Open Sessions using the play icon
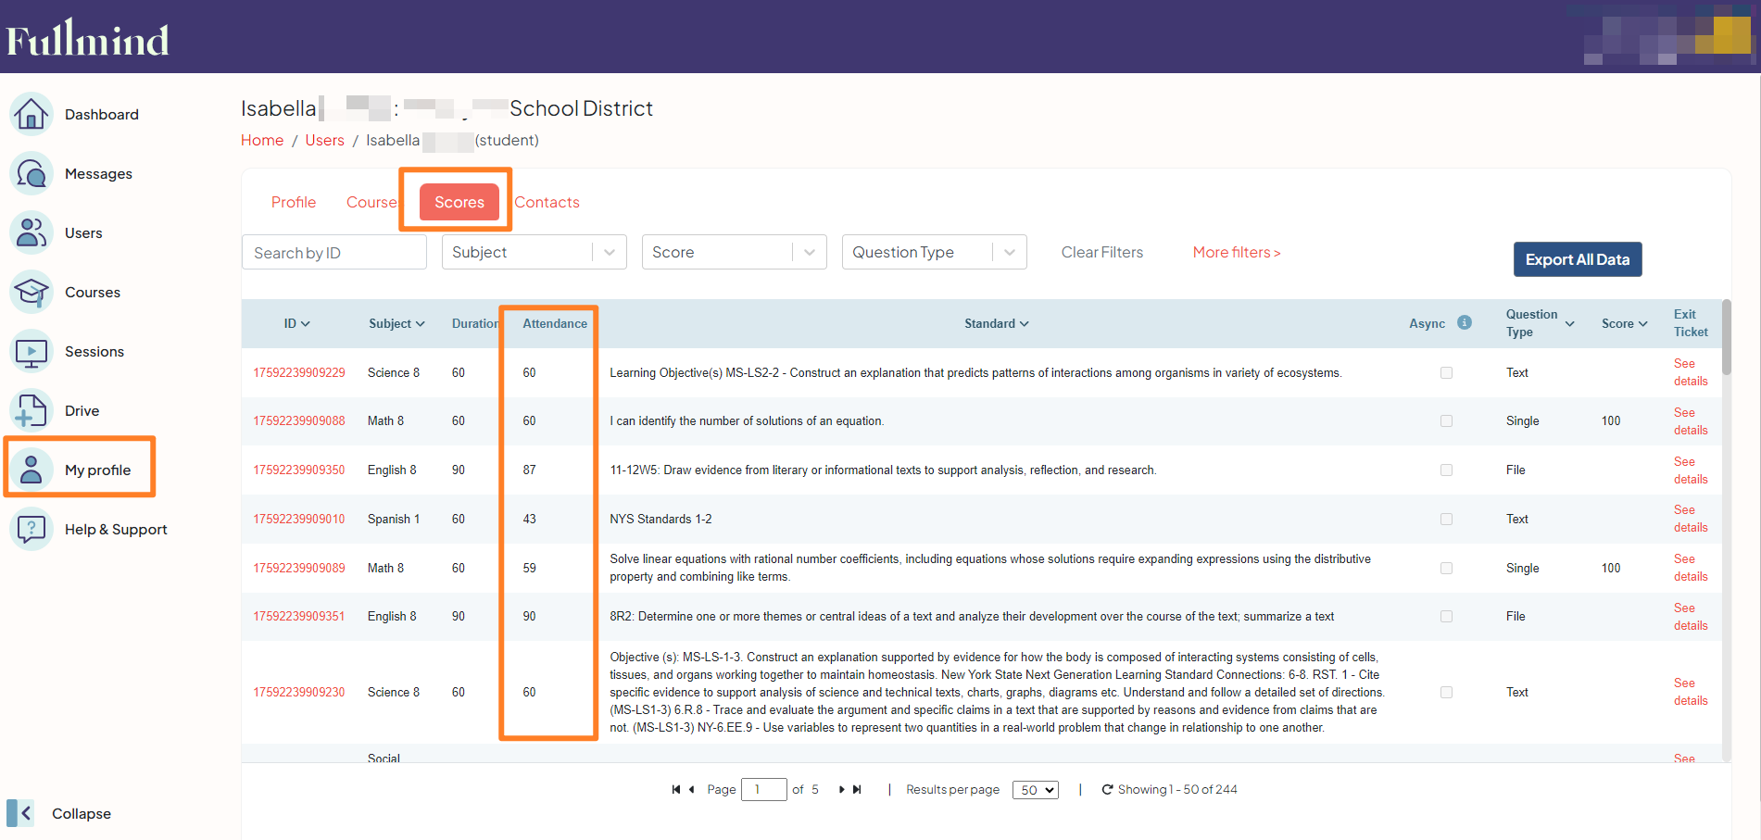1761x840 pixels. pos(31,351)
